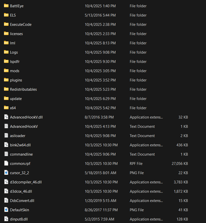Screen dimensions: 206x223
Task: Select the cursor_32_2 PNG icon
Action: click(6, 173)
